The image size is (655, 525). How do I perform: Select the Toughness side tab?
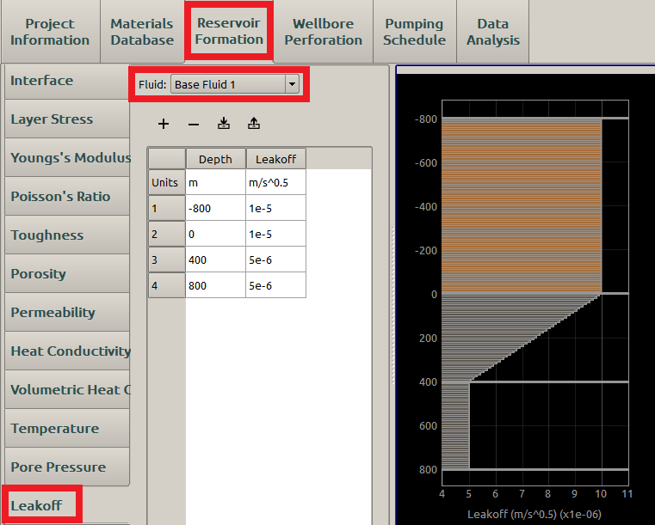click(x=67, y=235)
